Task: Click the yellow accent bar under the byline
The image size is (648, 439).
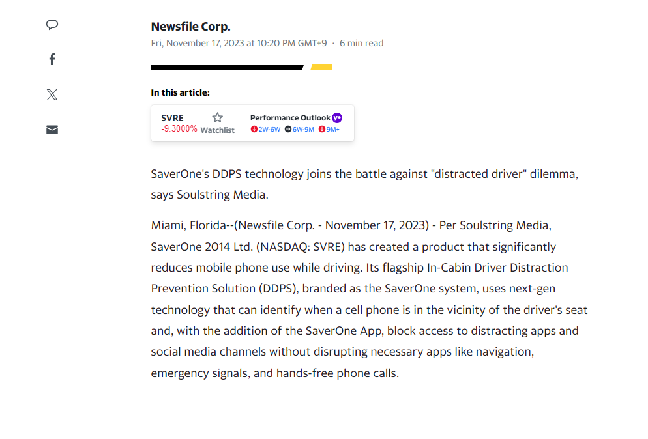Action: coord(321,68)
